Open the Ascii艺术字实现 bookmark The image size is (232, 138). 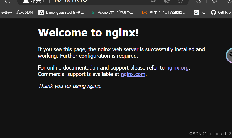click(x=112, y=12)
